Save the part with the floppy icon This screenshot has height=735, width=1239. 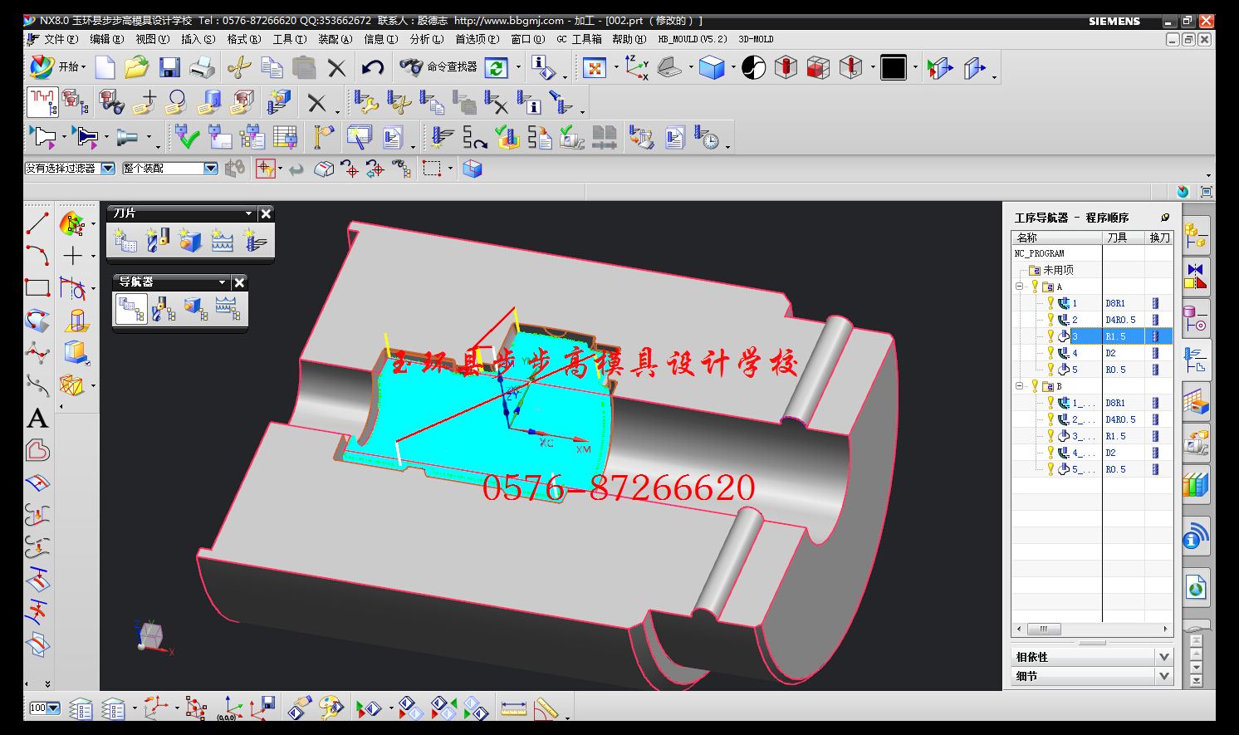coord(169,67)
